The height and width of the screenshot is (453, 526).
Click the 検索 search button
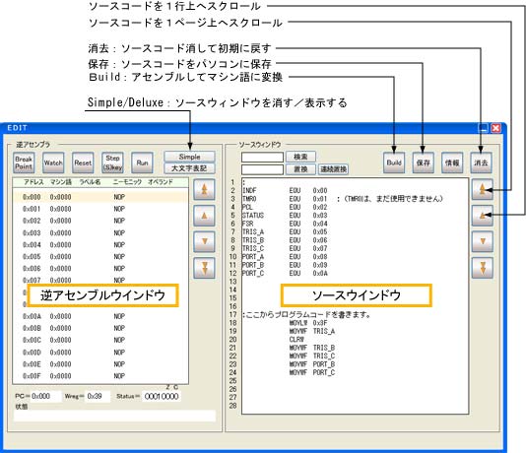click(x=300, y=157)
